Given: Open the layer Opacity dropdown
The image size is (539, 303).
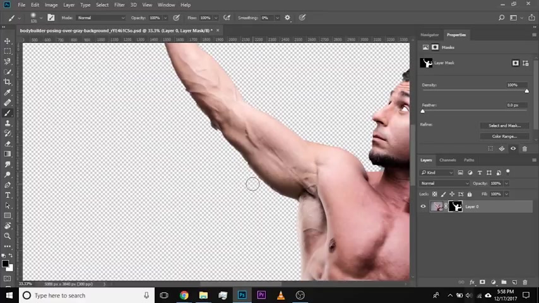Looking at the screenshot, I should point(506,183).
